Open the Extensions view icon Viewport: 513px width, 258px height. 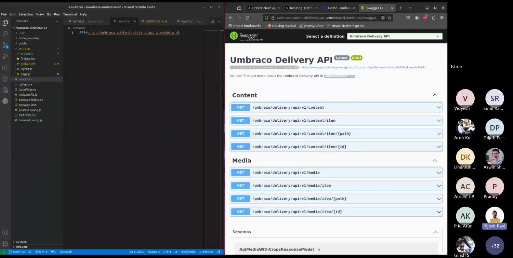coord(5,68)
